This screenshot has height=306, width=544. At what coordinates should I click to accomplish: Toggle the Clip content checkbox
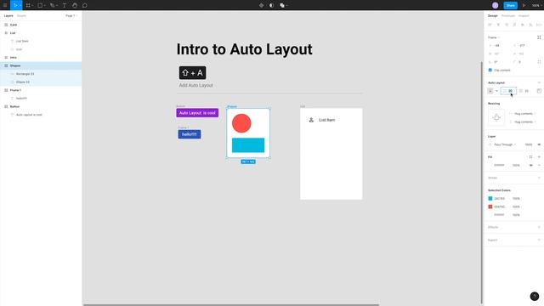point(490,70)
